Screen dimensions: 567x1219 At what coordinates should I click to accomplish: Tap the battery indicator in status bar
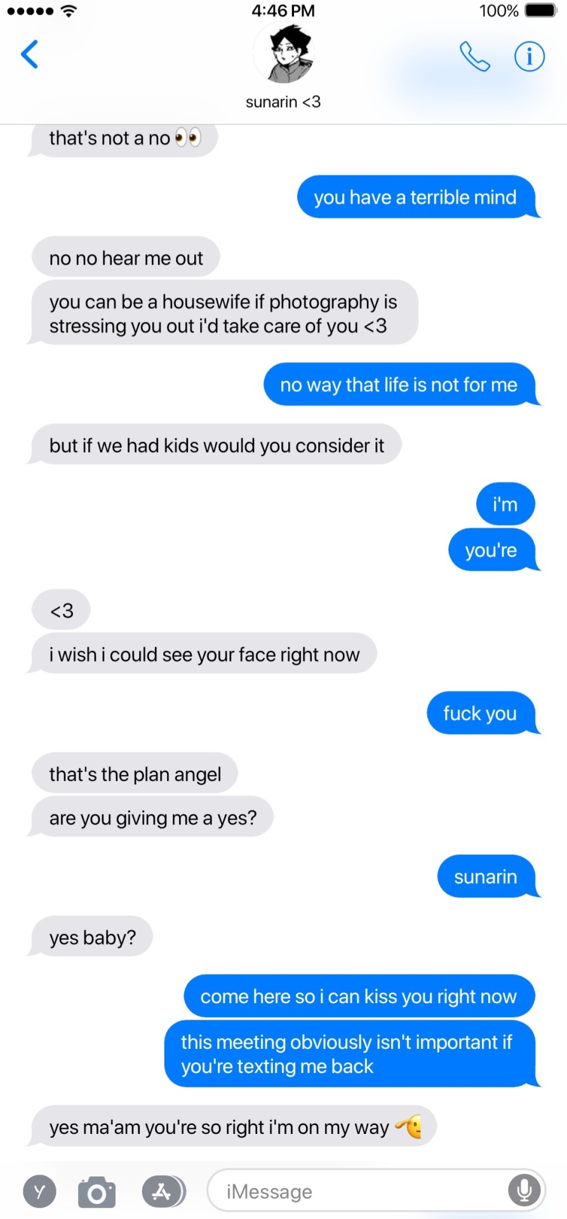pos(540,11)
